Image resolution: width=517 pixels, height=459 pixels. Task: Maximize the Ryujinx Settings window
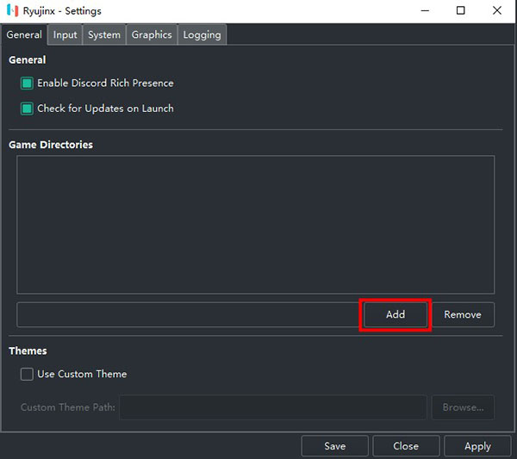point(461,10)
